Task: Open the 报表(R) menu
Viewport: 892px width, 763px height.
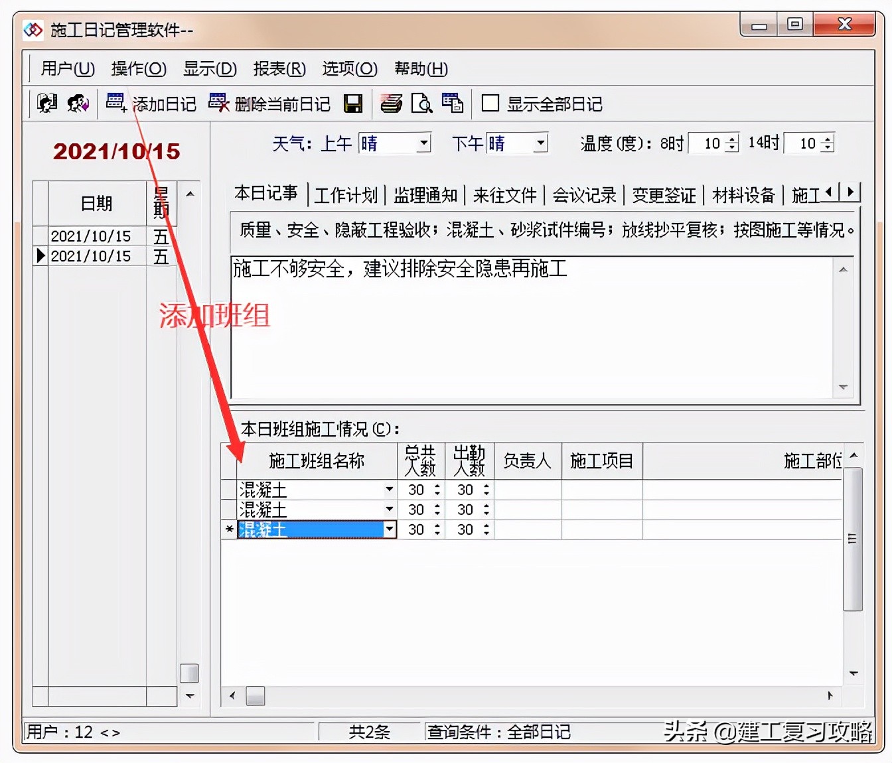Action: [x=279, y=68]
